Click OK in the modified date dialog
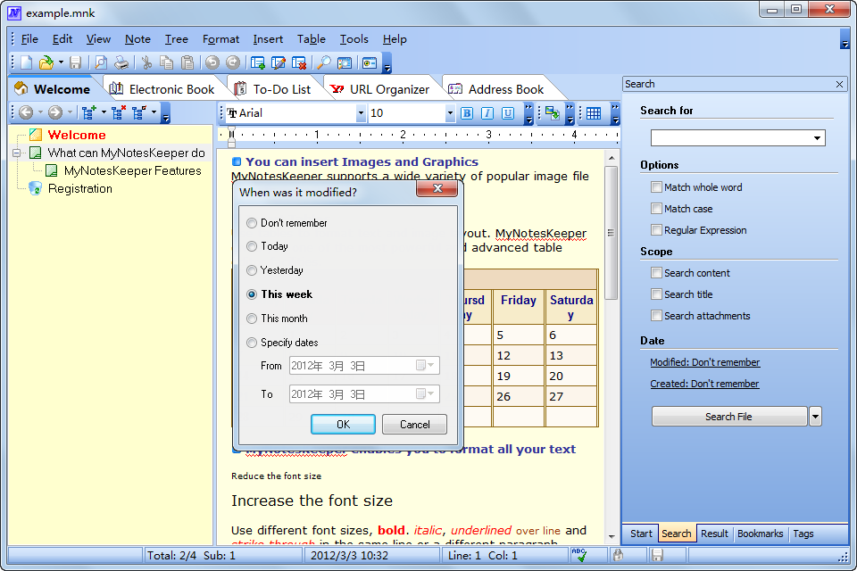The image size is (857, 571). 343,425
